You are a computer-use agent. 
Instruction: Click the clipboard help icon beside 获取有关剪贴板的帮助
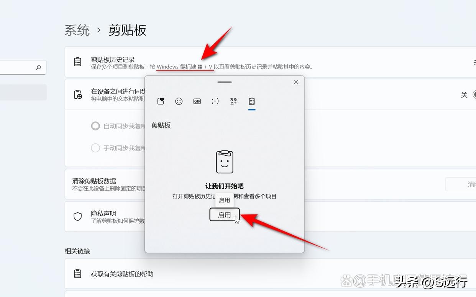pyautogui.click(x=78, y=274)
